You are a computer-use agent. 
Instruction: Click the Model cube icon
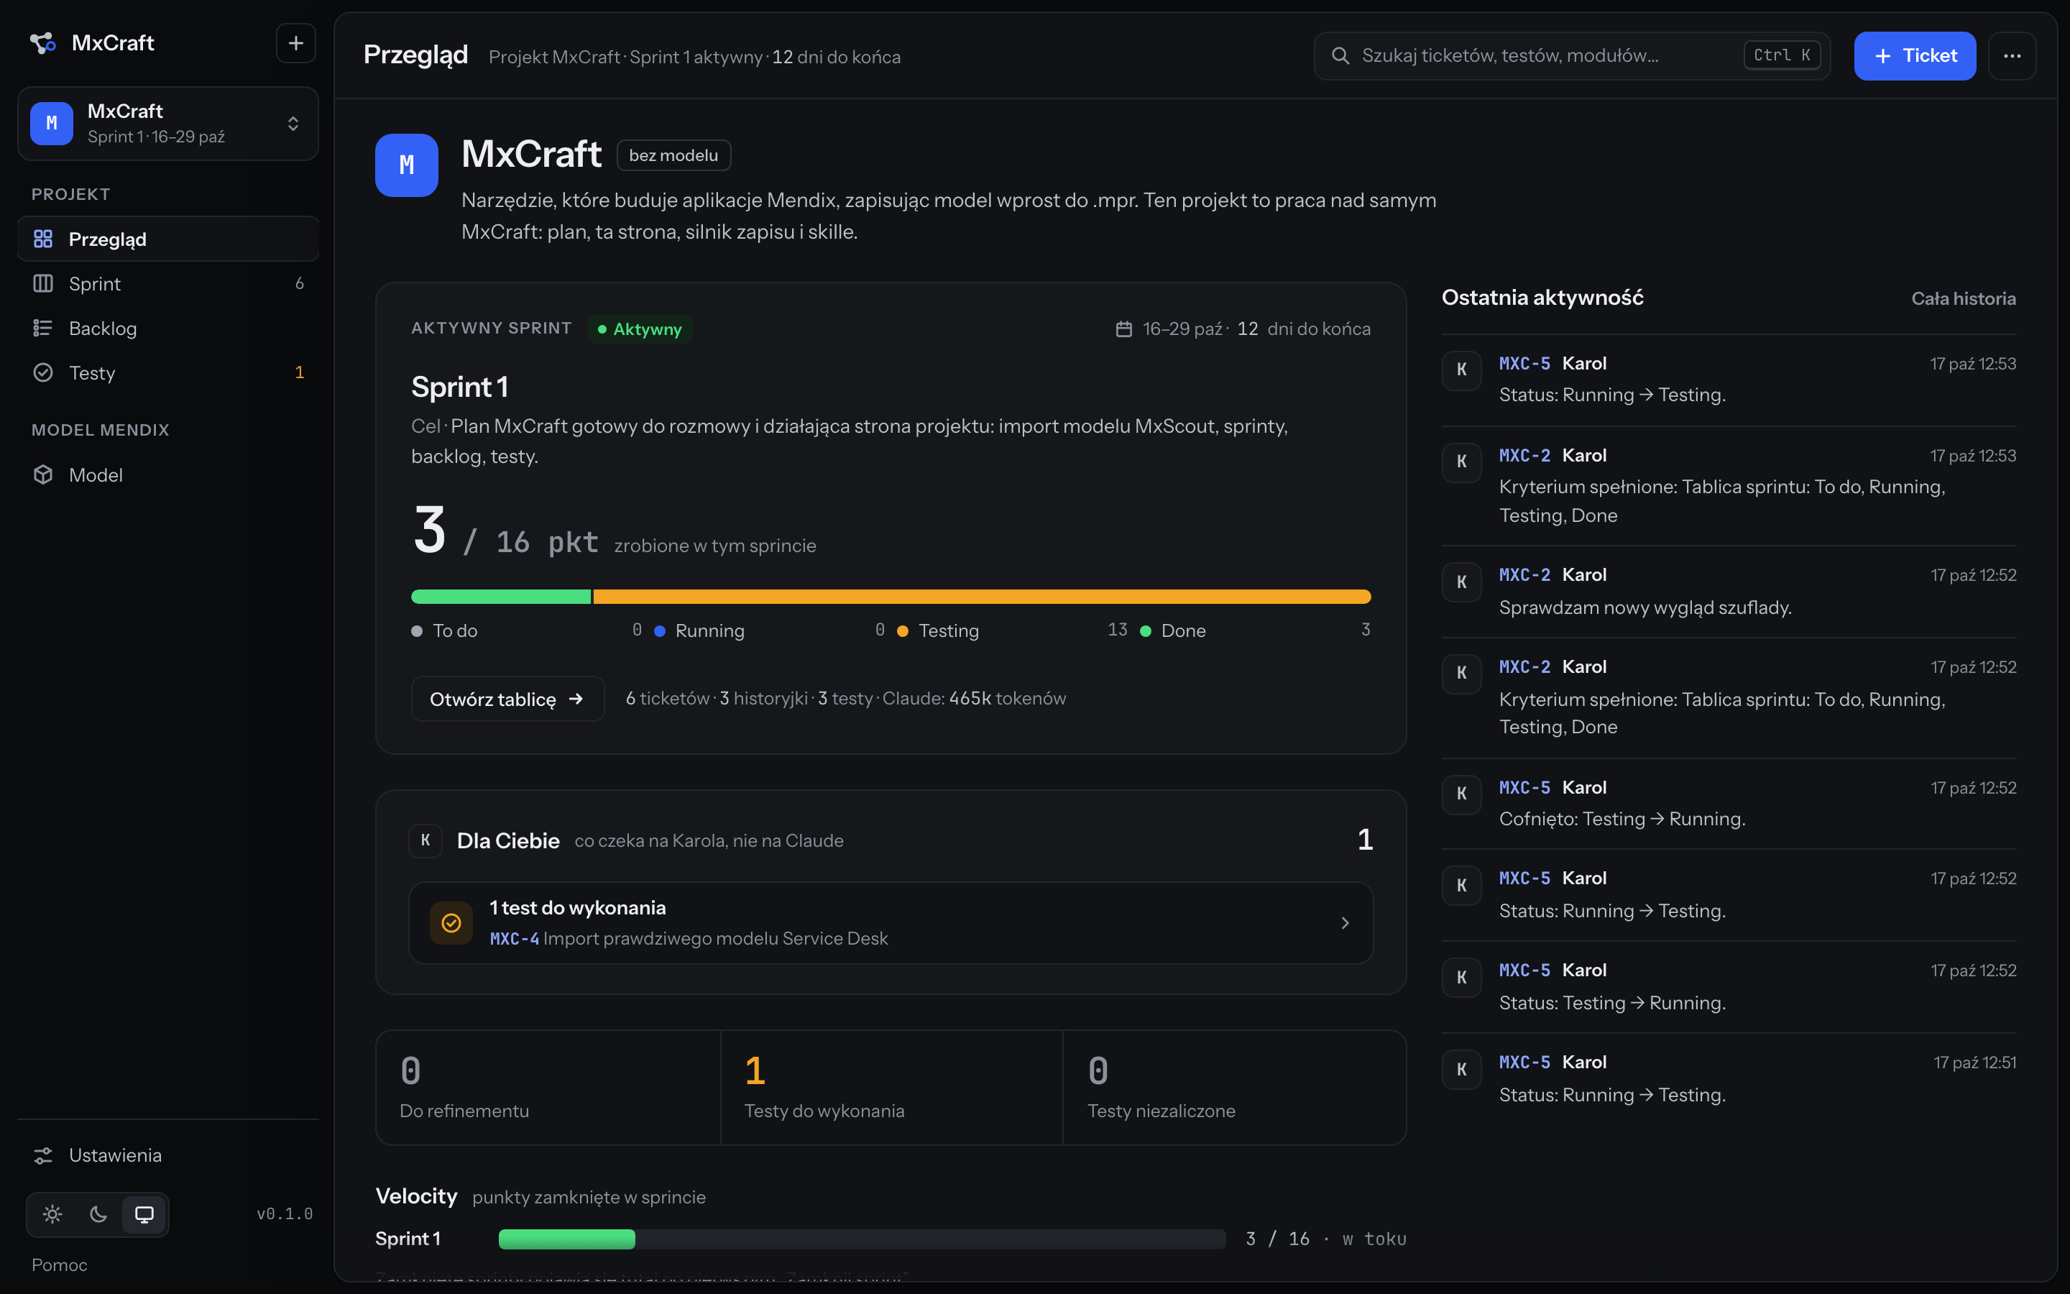[x=43, y=475]
